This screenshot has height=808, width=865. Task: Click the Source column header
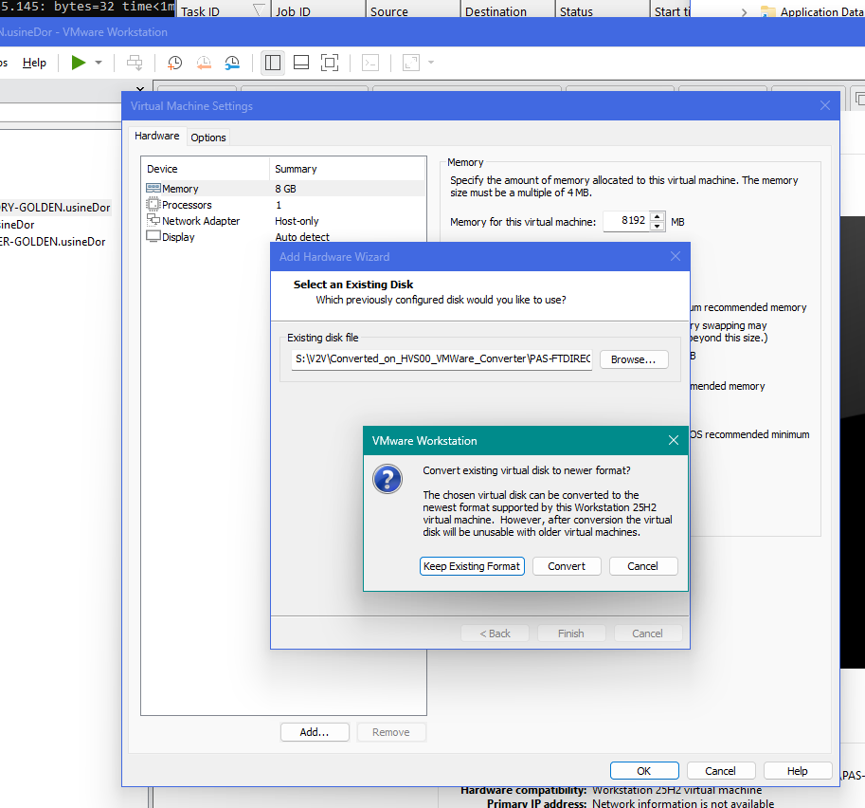tap(413, 9)
